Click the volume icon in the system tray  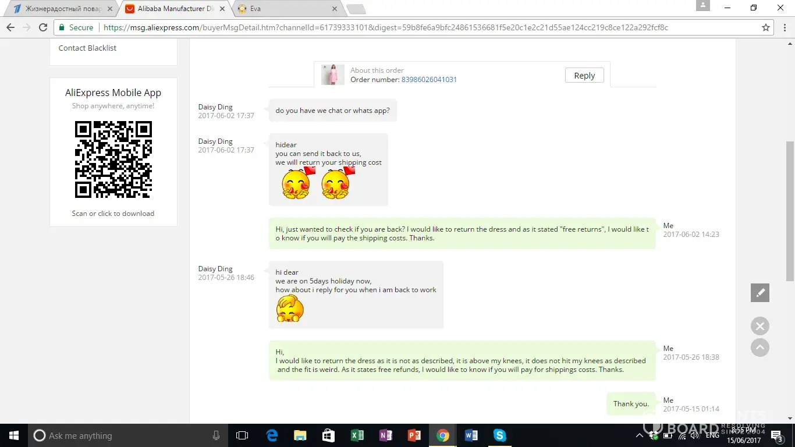(694, 435)
